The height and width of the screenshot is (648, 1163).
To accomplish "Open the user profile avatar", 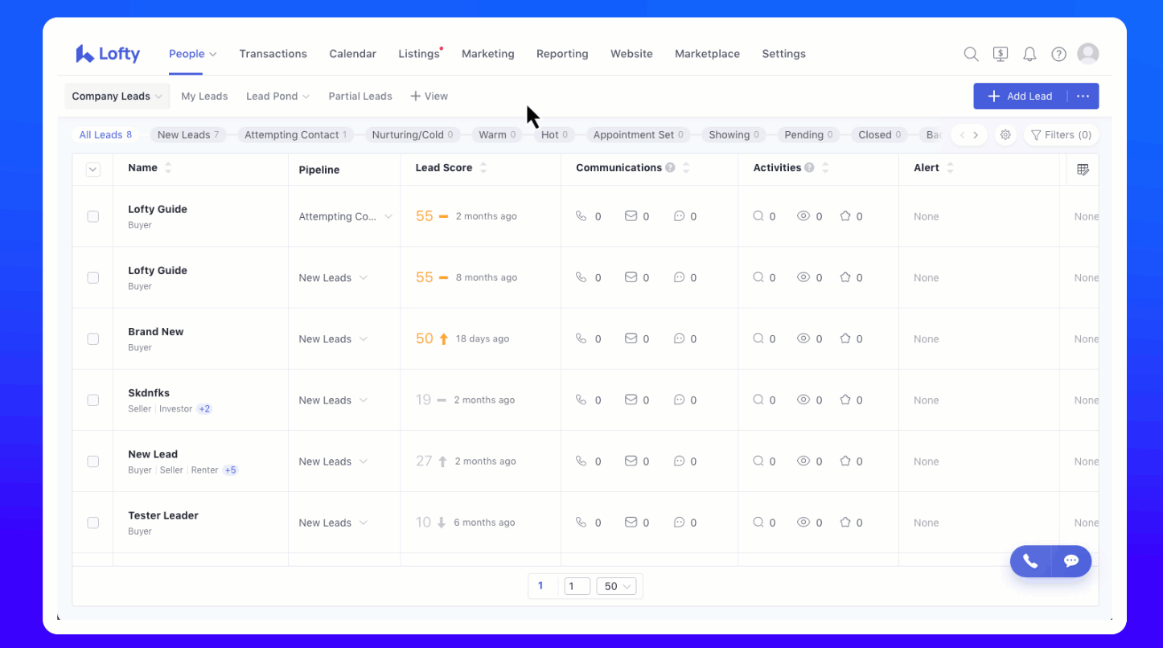I will (x=1088, y=54).
